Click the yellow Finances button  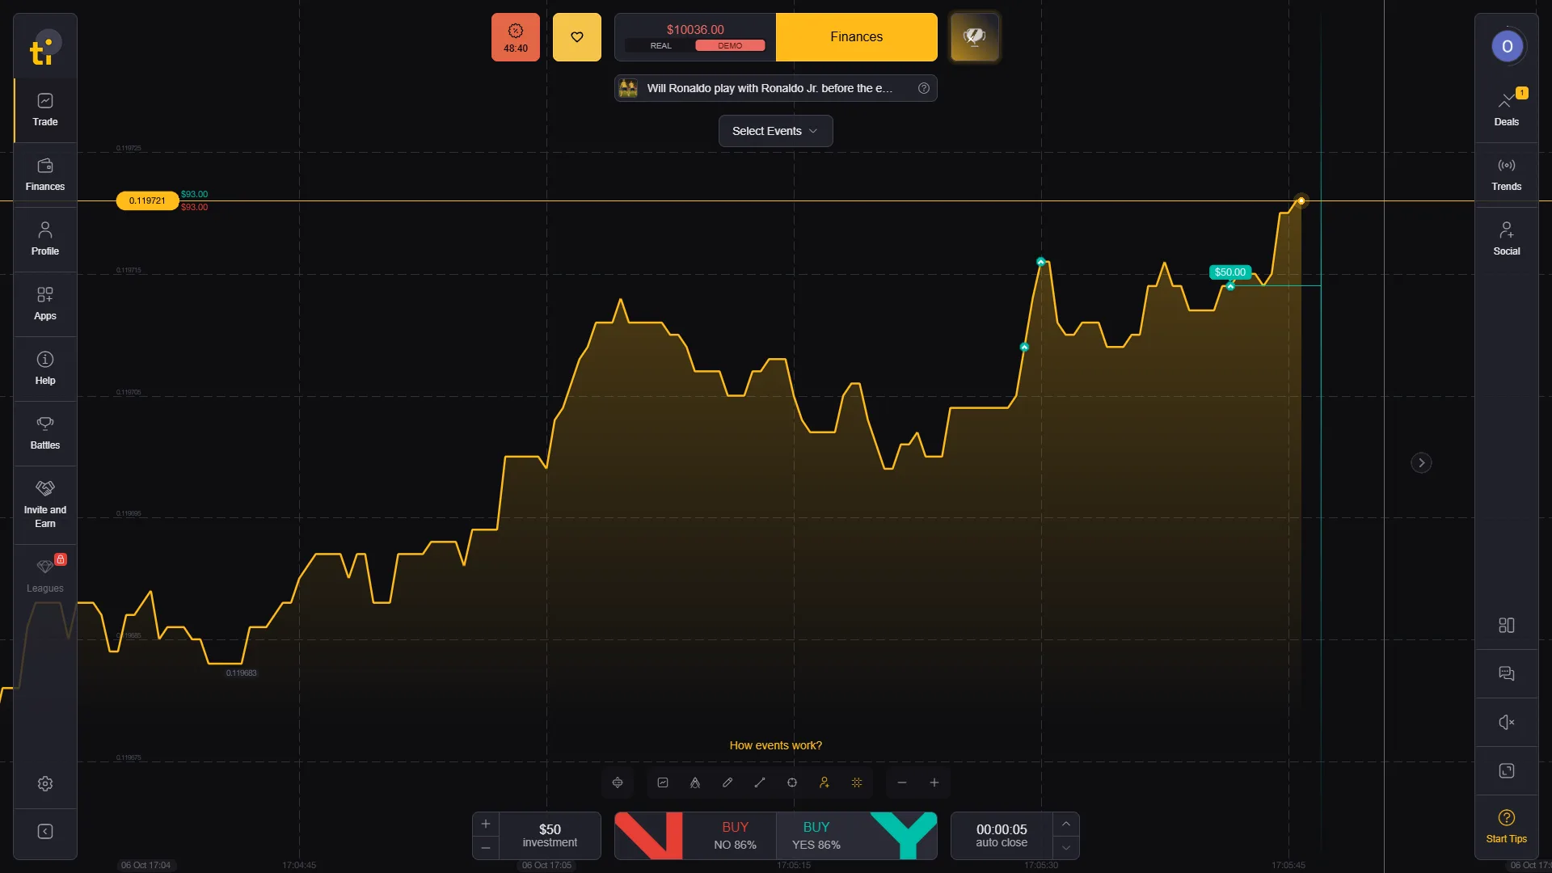(857, 37)
